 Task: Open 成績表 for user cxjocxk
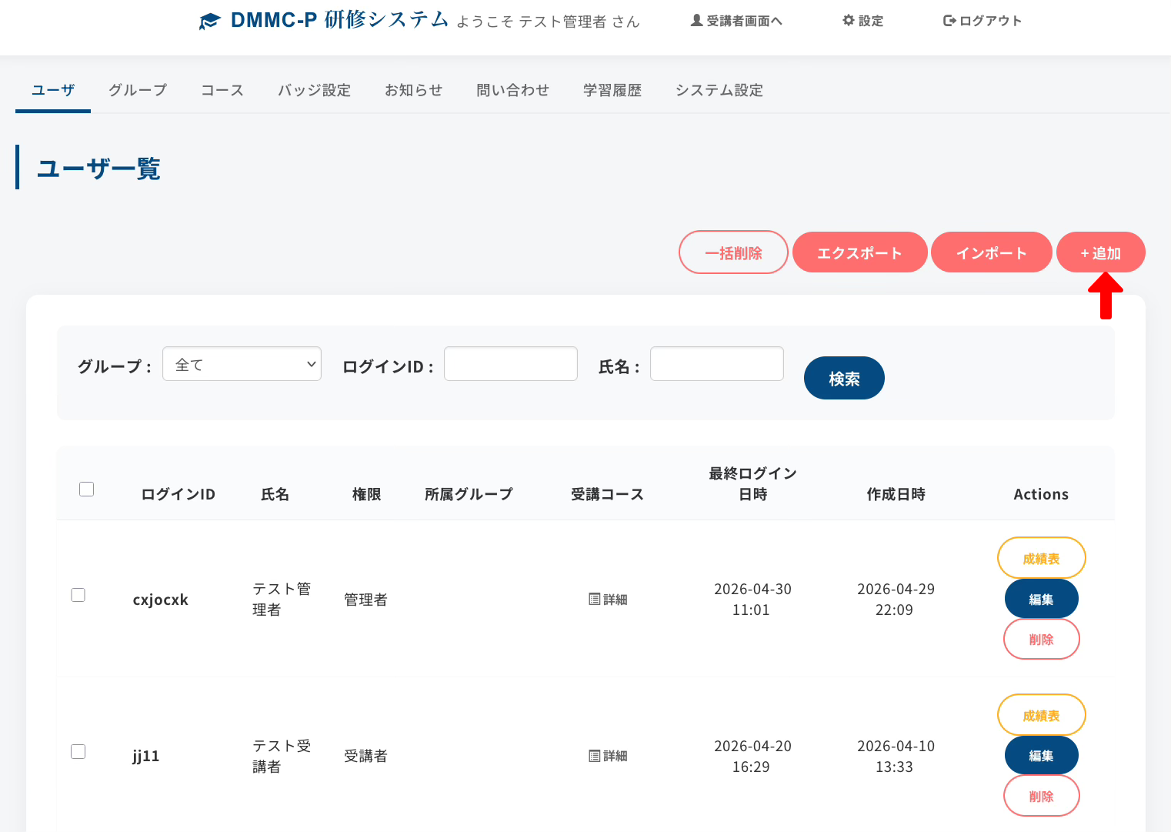click(x=1041, y=558)
